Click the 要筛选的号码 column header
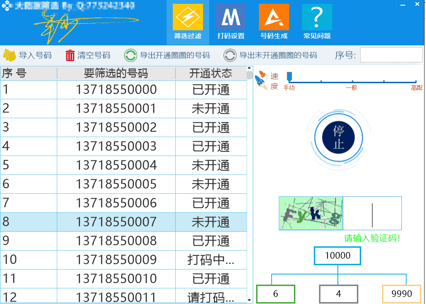Image resolution: width=426 pixels, height=304 pixels. tap(116, 73)
